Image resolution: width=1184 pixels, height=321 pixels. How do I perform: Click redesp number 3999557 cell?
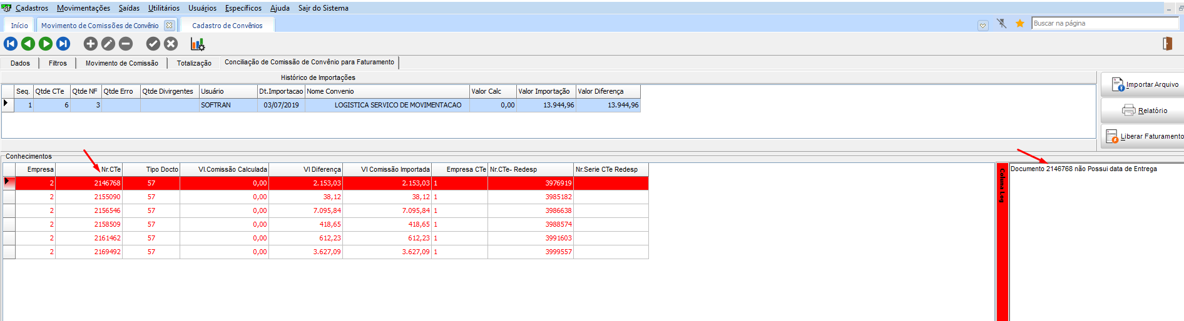[531, 252]
